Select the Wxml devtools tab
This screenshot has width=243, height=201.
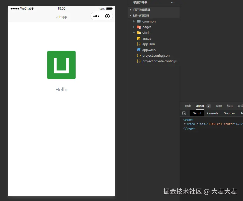pyautogui.click(x=197, y=113)
